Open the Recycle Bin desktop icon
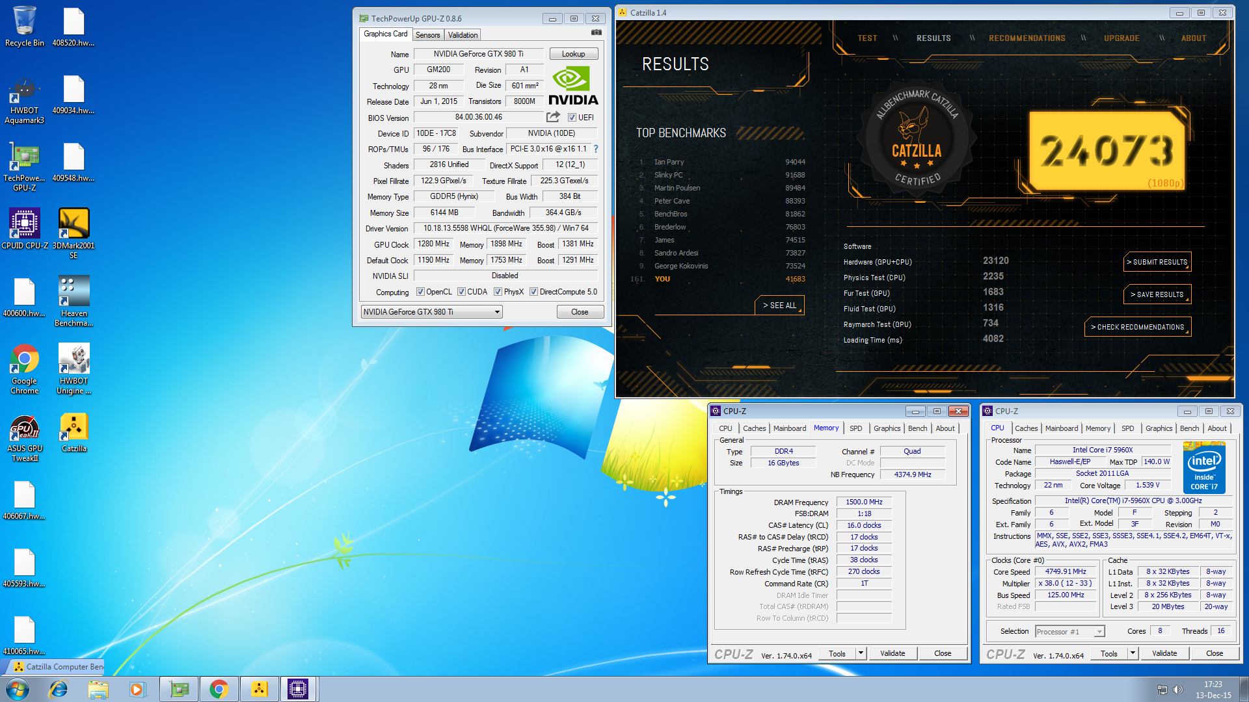The image size is (1249, 702). (x=25, y=26)
